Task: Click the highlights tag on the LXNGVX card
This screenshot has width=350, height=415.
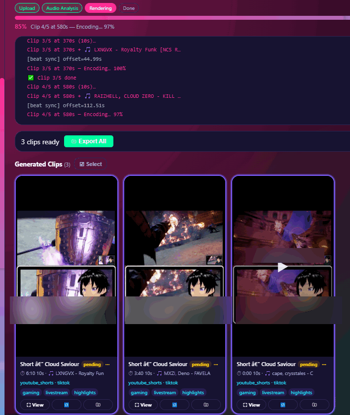Action: (85, 392)
